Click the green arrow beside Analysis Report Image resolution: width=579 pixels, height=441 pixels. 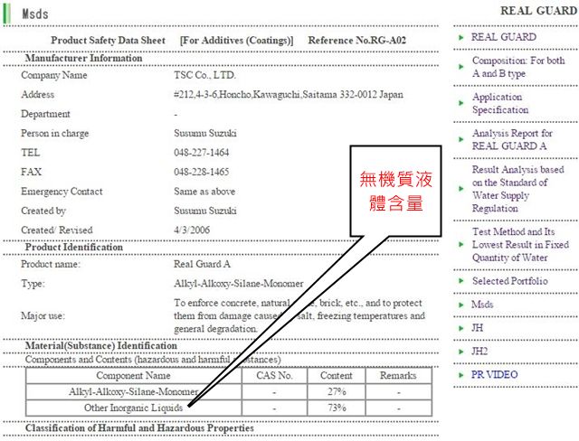pyautogui.click(x=460, y=139)
